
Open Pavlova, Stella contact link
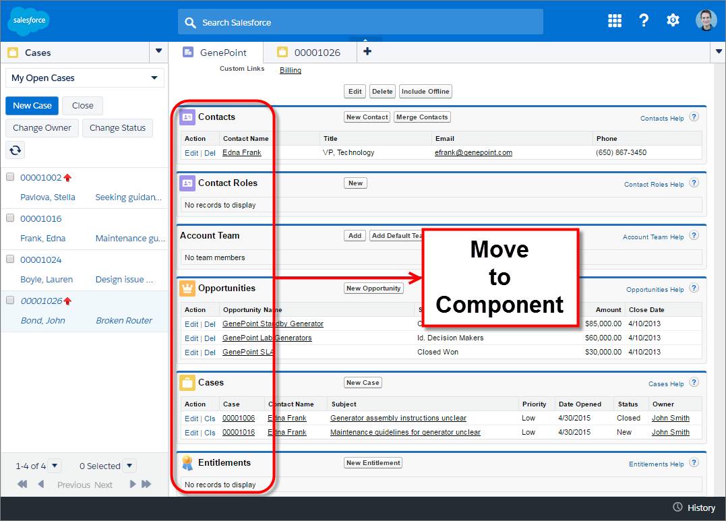click(x=48, y=197)
